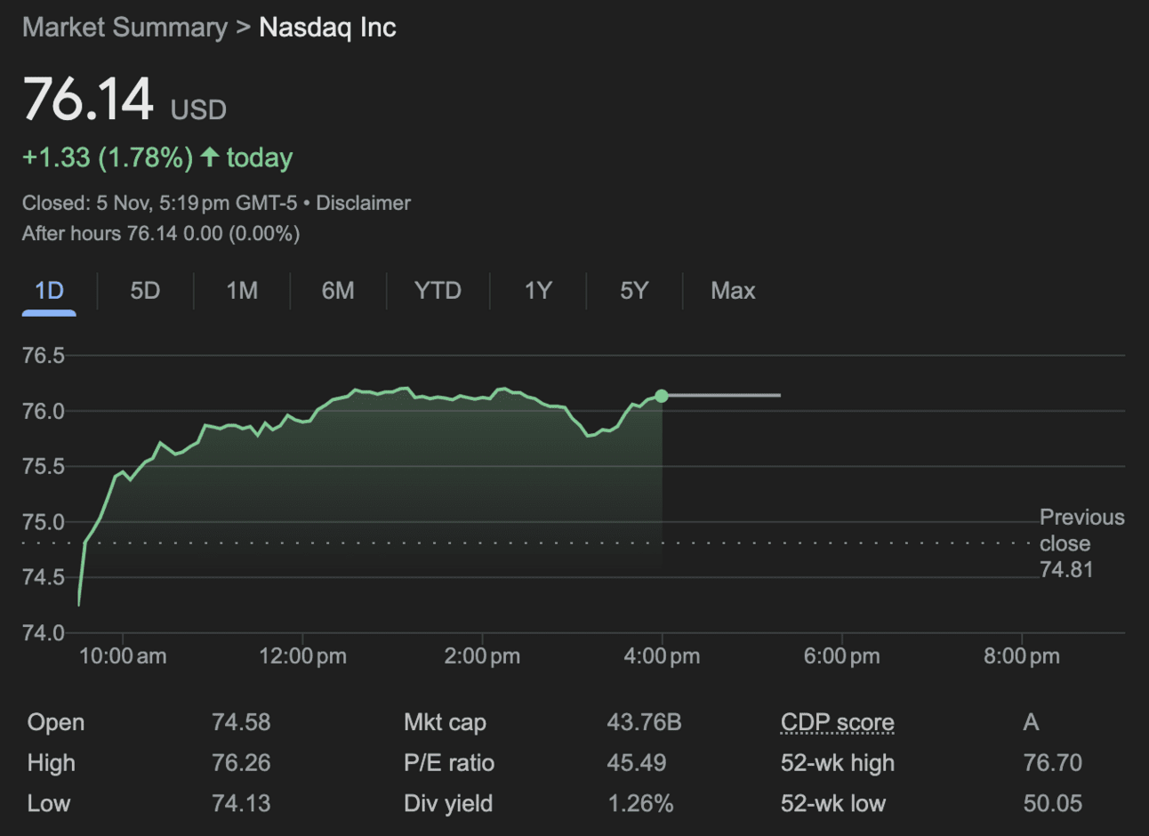Screen dimensions: 1149x836
Task: Click the High row label
Action: [52, 763]
